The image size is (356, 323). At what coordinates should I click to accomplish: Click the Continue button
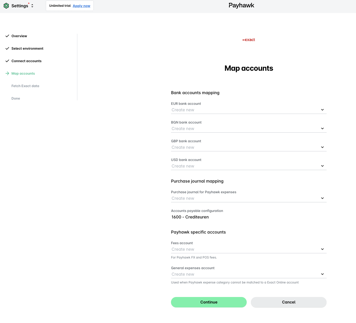click(209, 302)
